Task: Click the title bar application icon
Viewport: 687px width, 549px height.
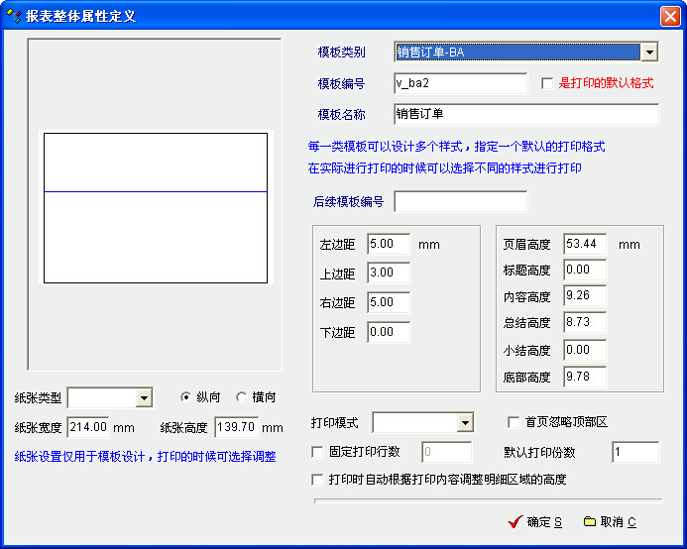Action: pyautogui.click(x=14, y=16)
